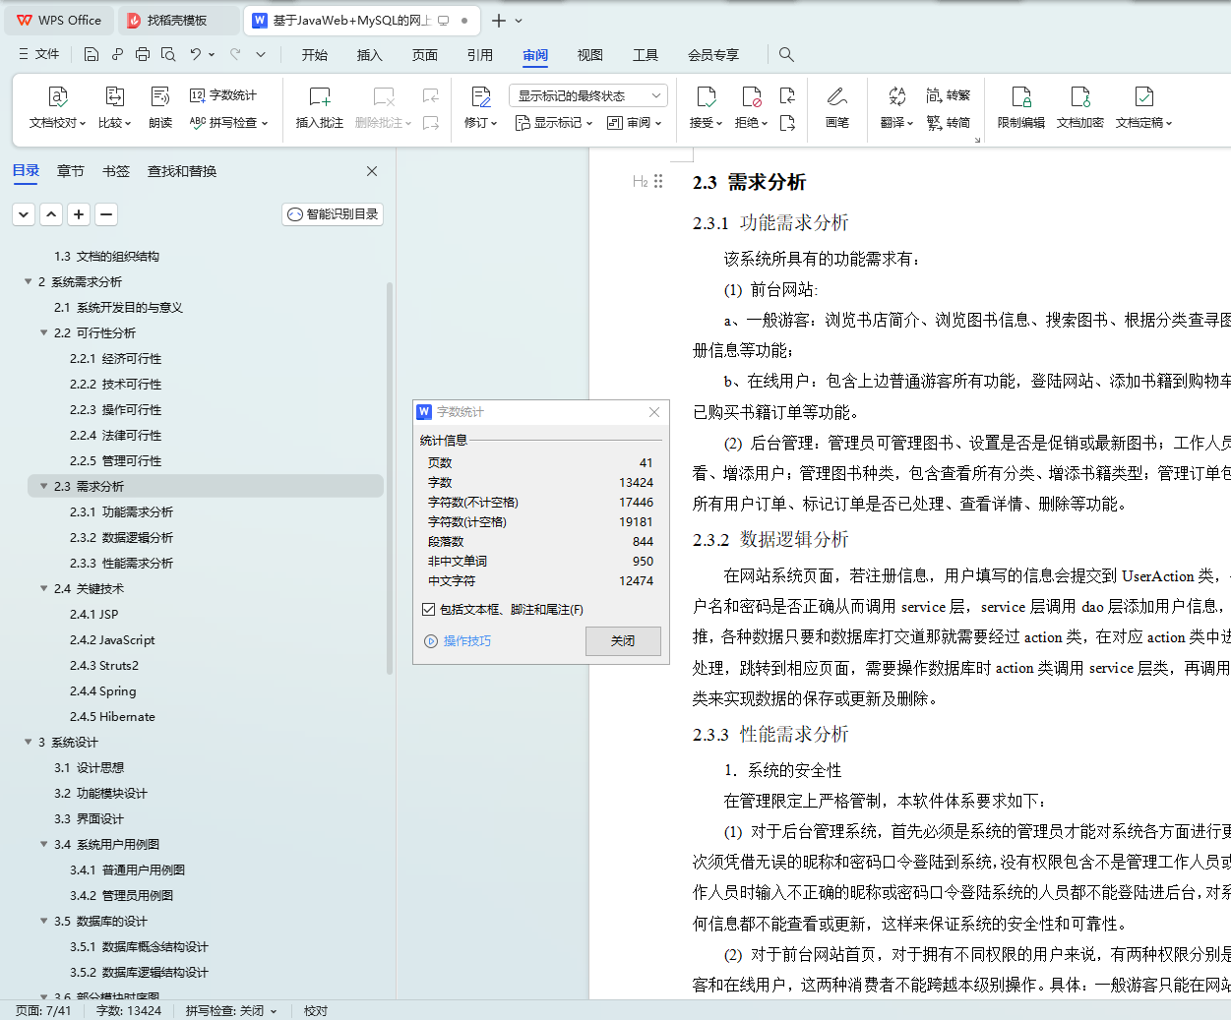
Task: Collapse the 3.5 数据库的设计 node
Action: click(43, 922)
